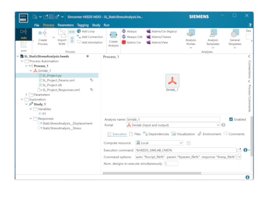Select the Simlab_1 node on the canvas
265x199 pixels.
point(172,81)
